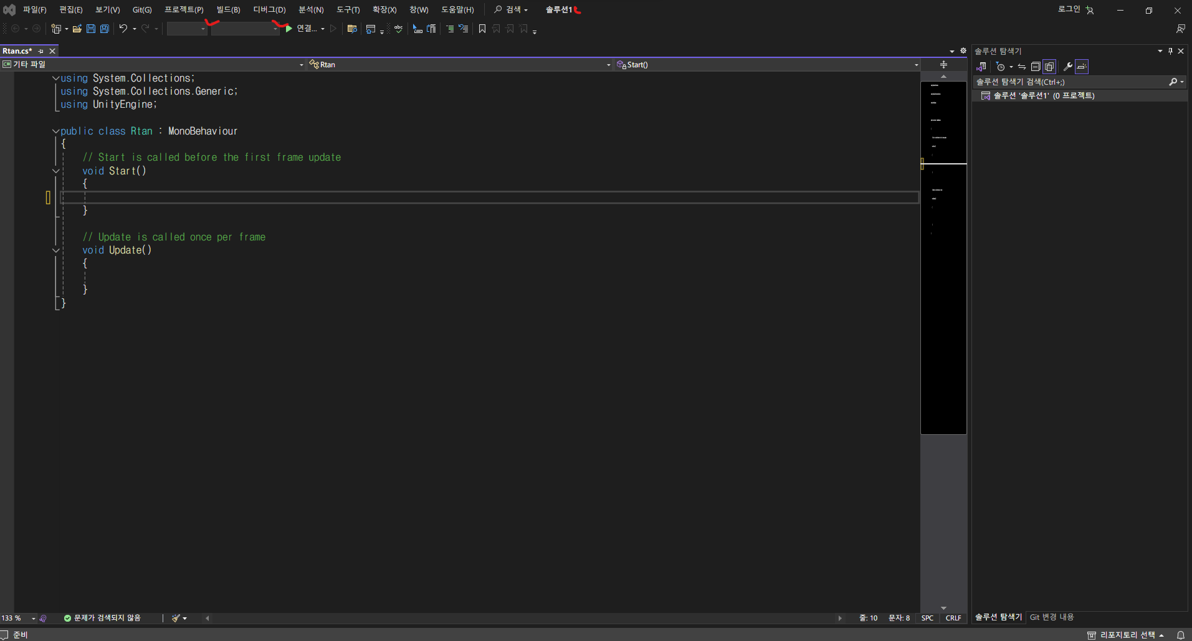Collapse the public class Rtan block
This screenshot has height=641, width=1192.
[x=55, y=131]
